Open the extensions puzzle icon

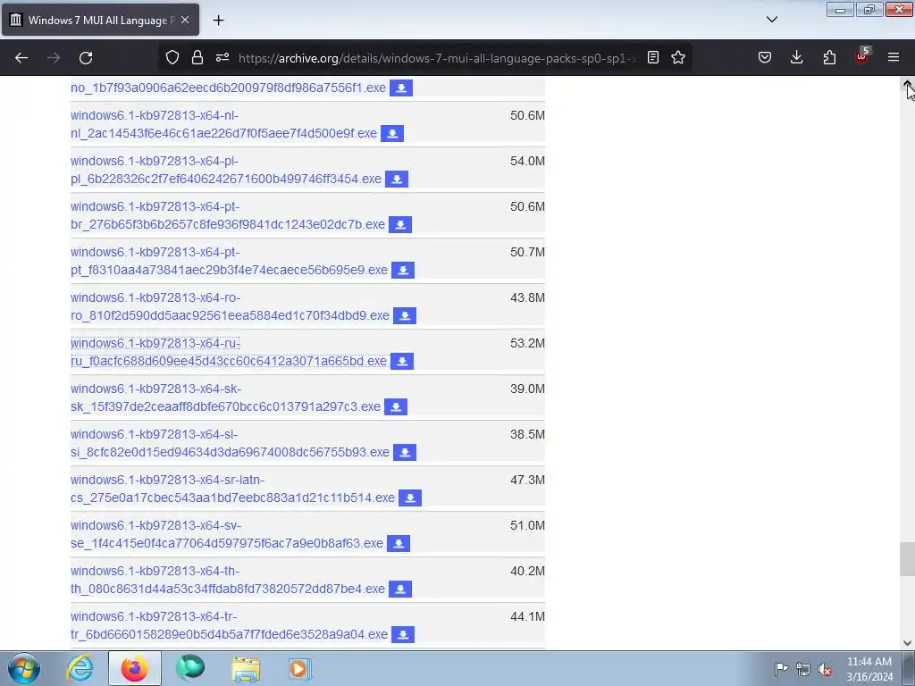click(x=829, y=57)
